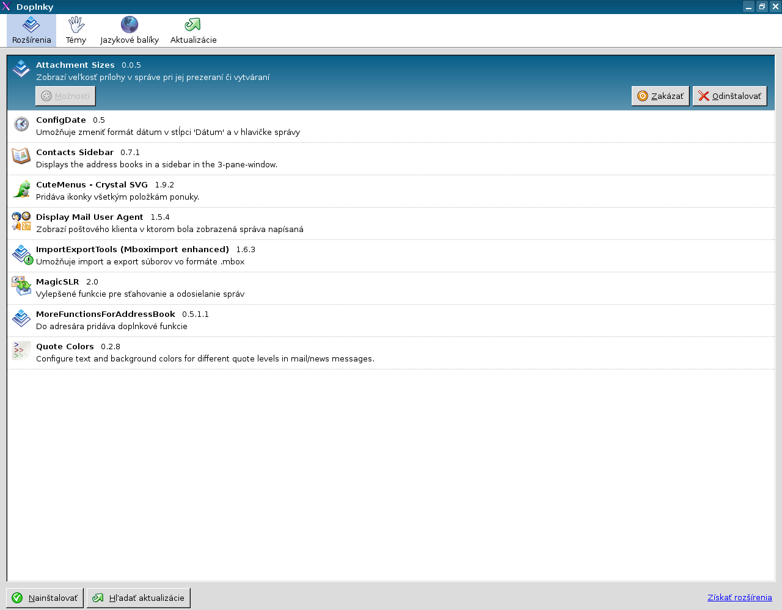Select the Quote Colors extension name

(x=65, y=346)
